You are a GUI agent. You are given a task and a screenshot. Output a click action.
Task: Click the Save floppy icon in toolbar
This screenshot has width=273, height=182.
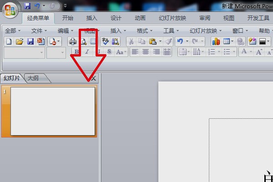click(x=30, y=41)
